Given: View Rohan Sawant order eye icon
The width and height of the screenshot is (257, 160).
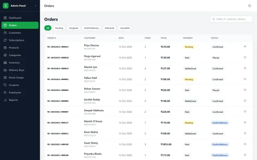Looking at the screenshot, I should [x=245, y=90].
